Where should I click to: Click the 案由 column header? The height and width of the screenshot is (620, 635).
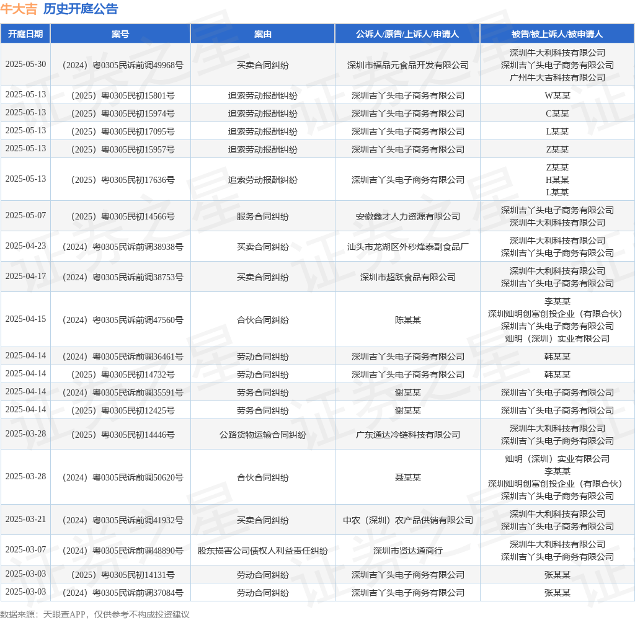click(x=262, y=34)
